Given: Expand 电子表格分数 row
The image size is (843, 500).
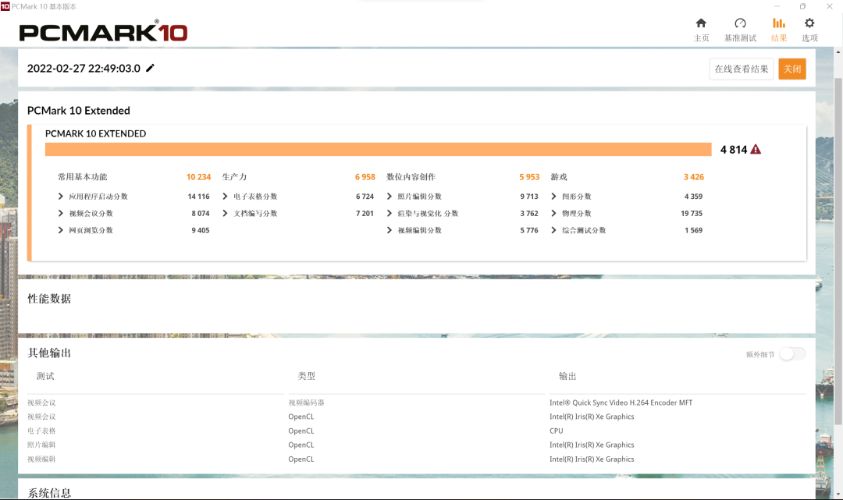Looking at the screenshot, I should click(x=226, y=196).
